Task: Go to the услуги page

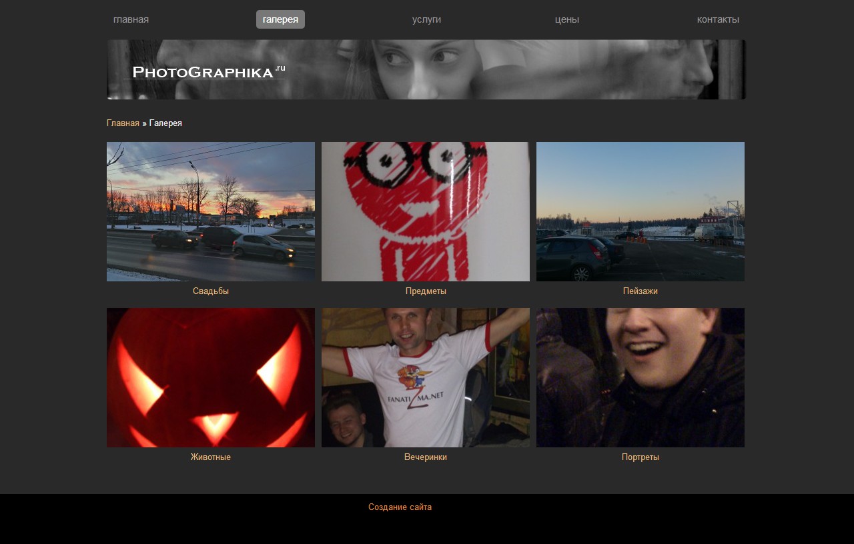Action: (x=426, y=19)
